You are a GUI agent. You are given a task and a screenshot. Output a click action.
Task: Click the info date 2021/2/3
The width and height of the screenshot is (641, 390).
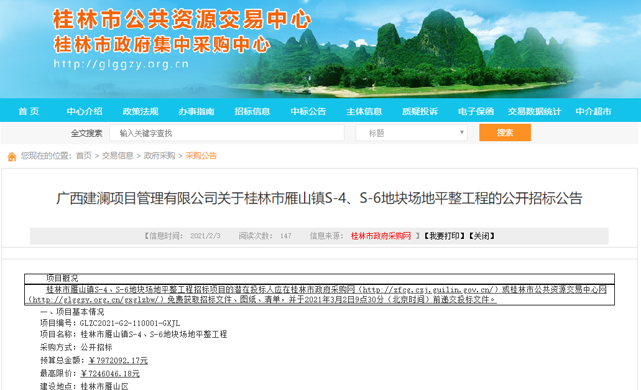pos(205,236)
